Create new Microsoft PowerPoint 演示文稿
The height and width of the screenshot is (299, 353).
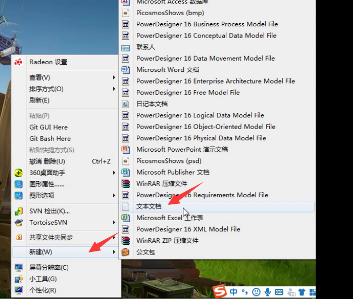[x=217, y=150]
